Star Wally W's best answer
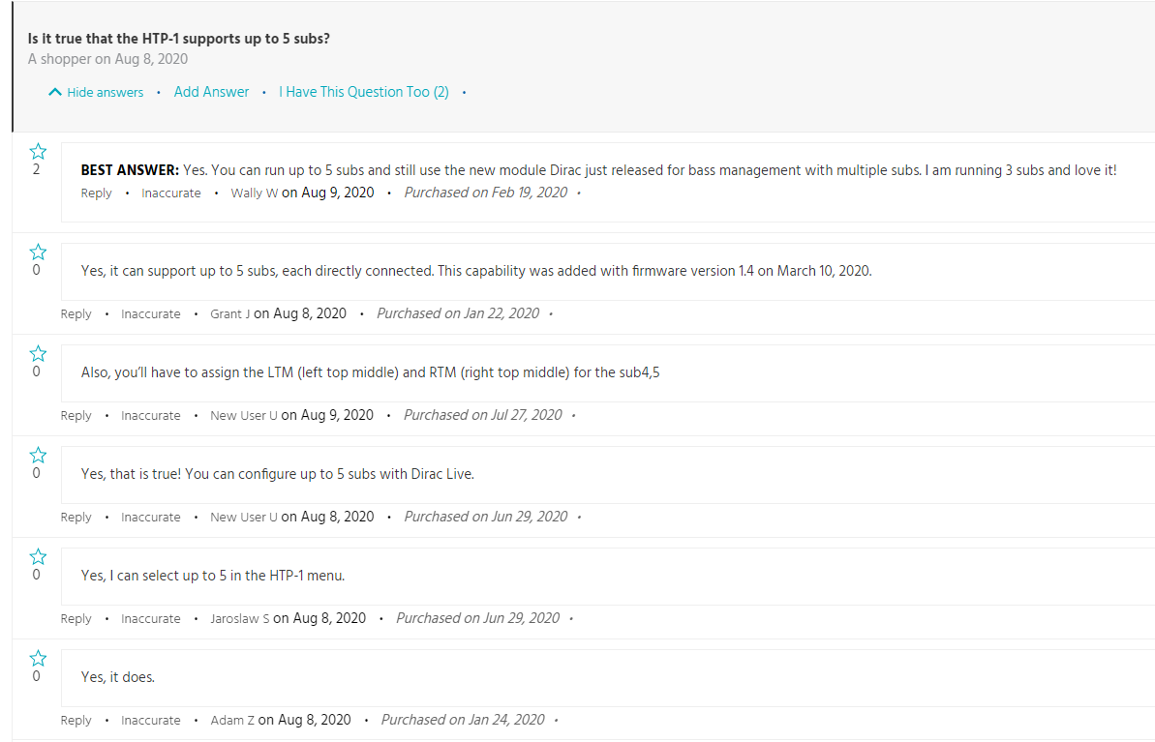1155x742 pixels. pos(38,152)
